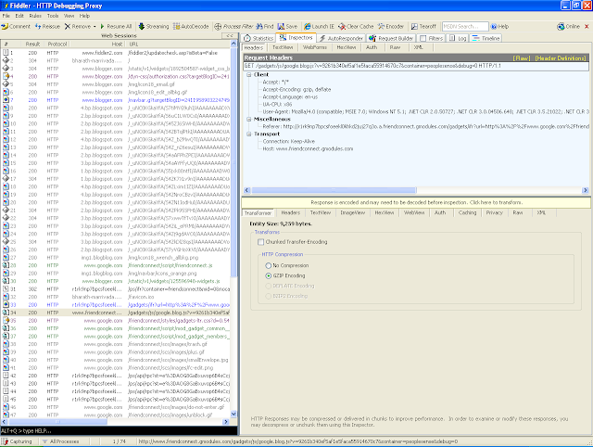Image resolution: width=593 pixels, height=447 pixels.
Task: Open Find sessions tool
Action: 265,27
